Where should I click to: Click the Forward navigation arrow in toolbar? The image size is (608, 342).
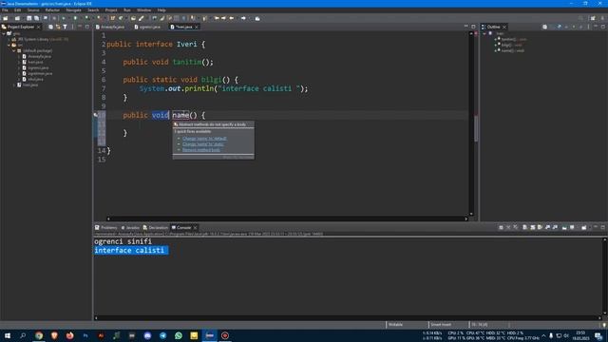(243, 18)
